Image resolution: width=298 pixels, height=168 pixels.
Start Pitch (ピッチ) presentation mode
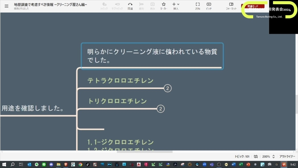pyautogui.click(x=209, y=6)
